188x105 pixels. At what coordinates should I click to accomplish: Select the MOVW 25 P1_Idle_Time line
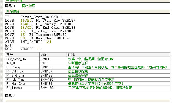click(x=38, y=31)
